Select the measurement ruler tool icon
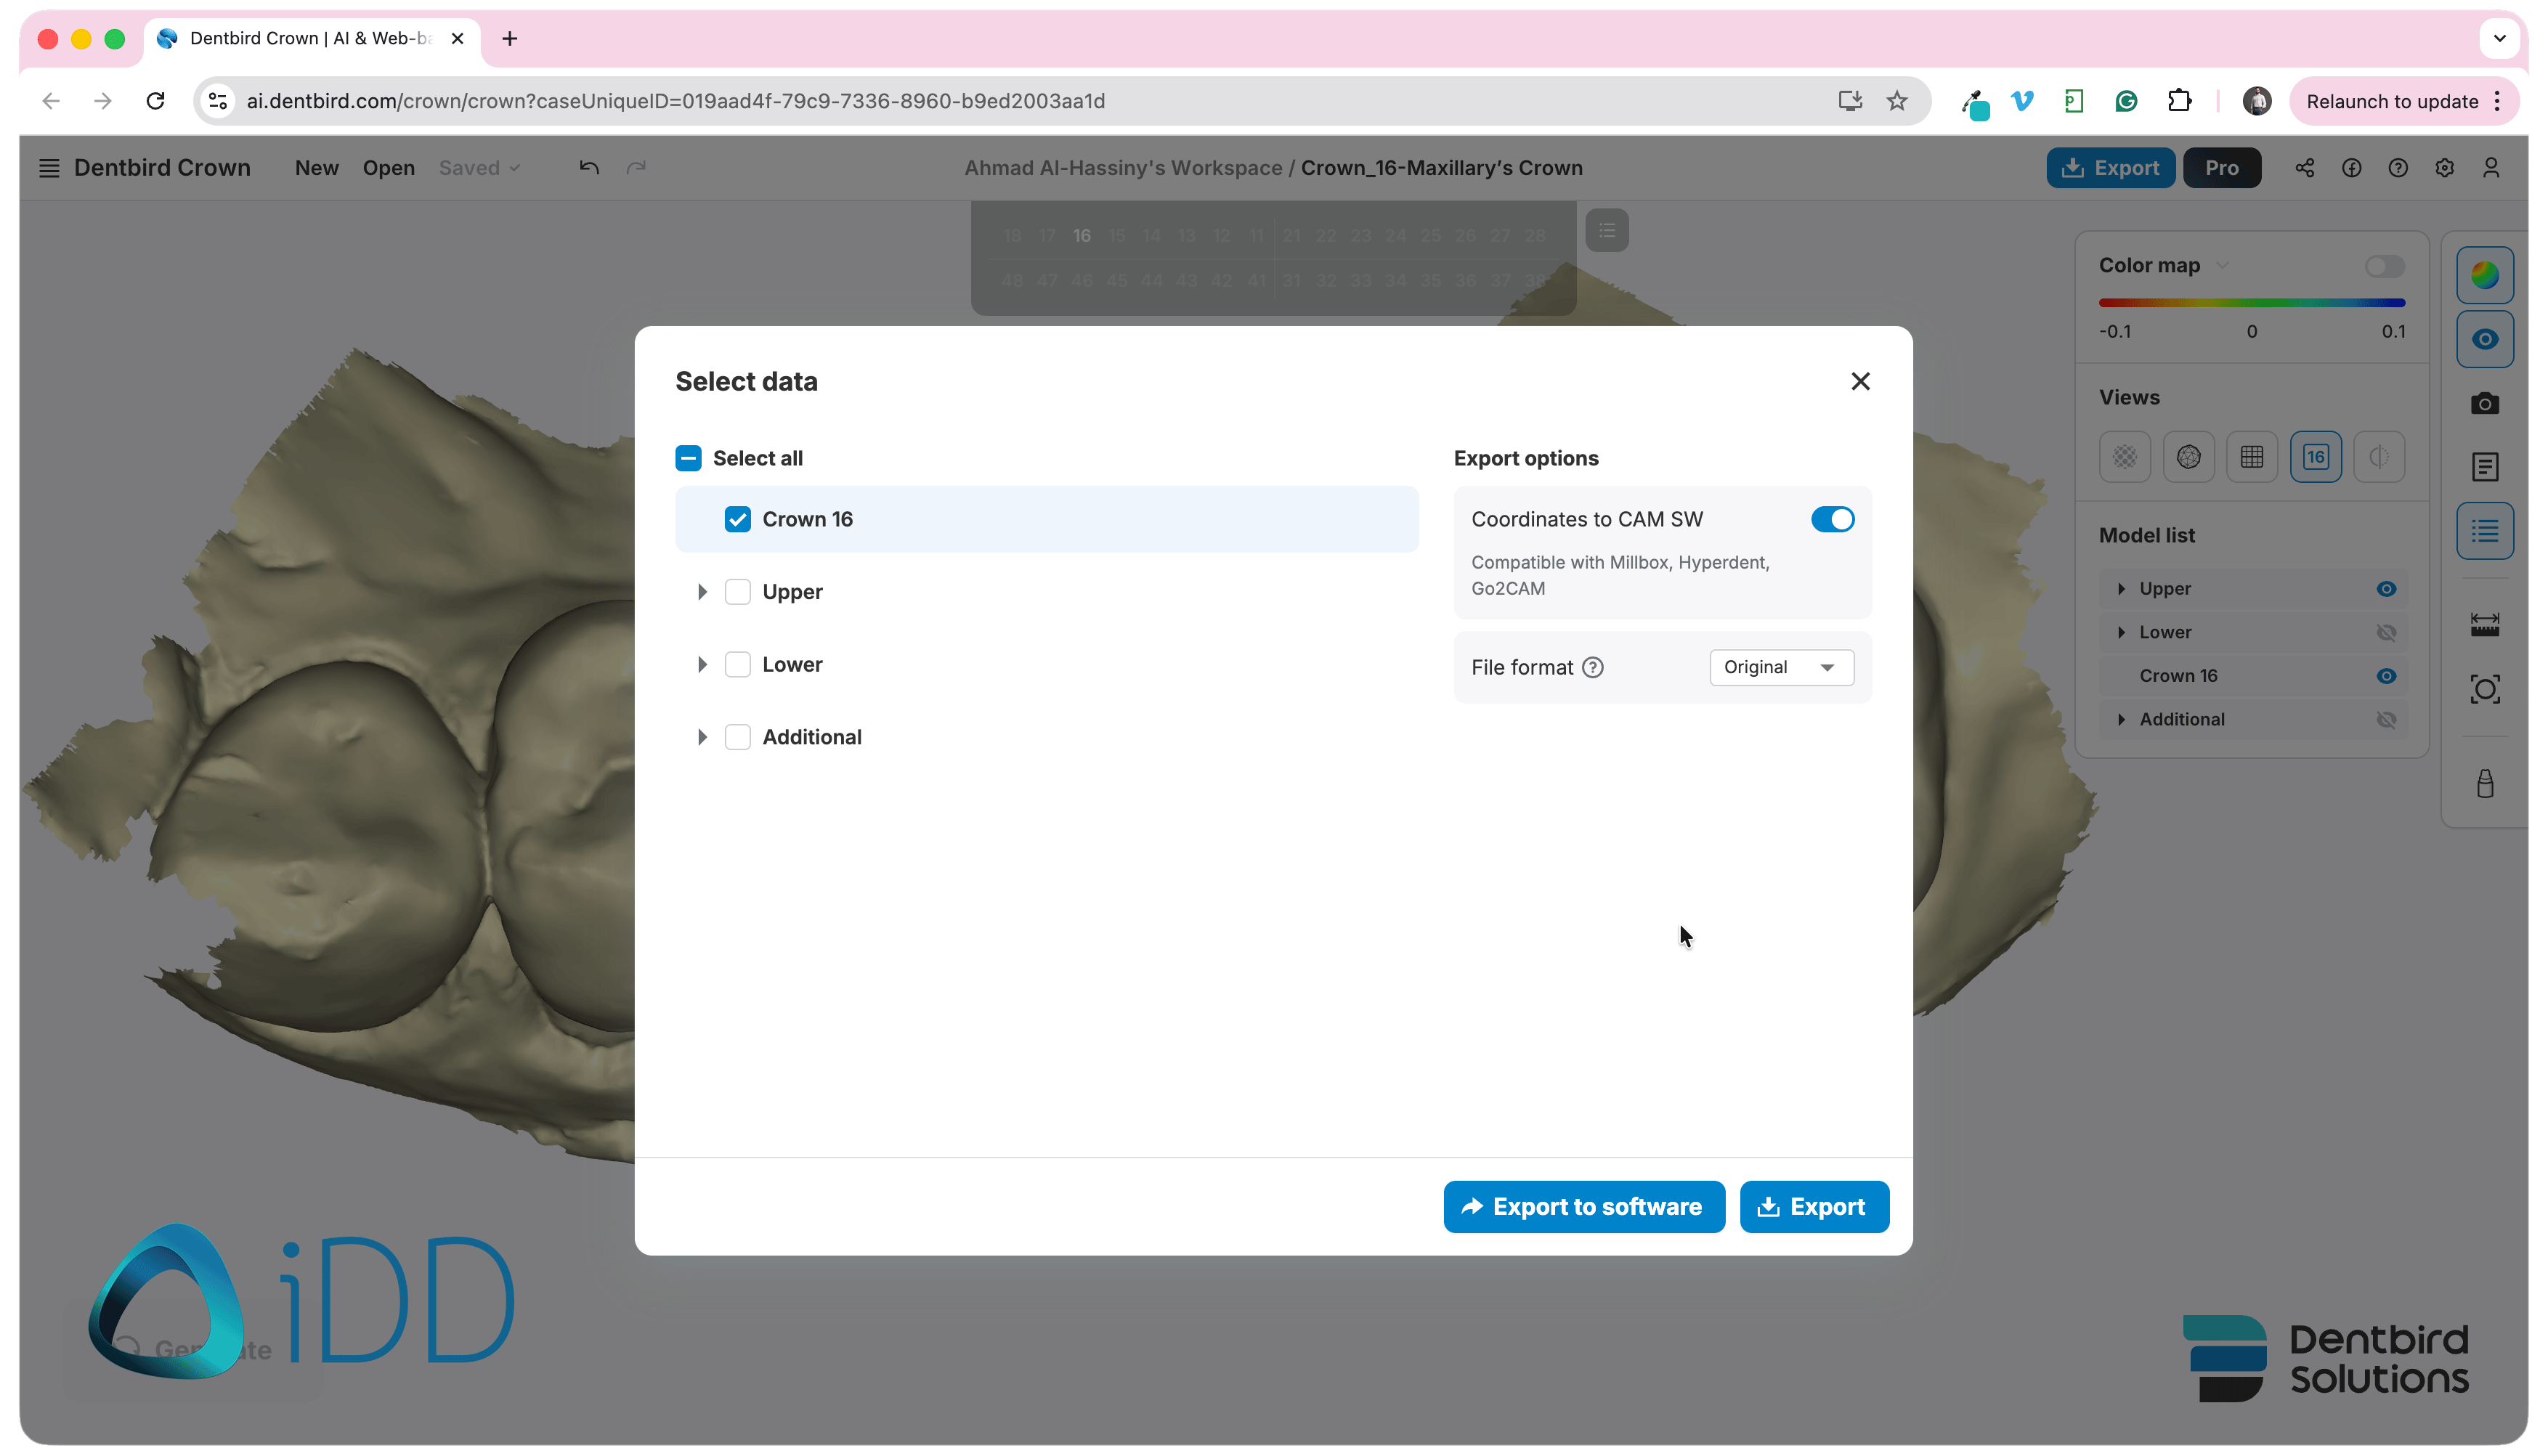The image size is (2548, 1456). click(x=2484, y=625)
